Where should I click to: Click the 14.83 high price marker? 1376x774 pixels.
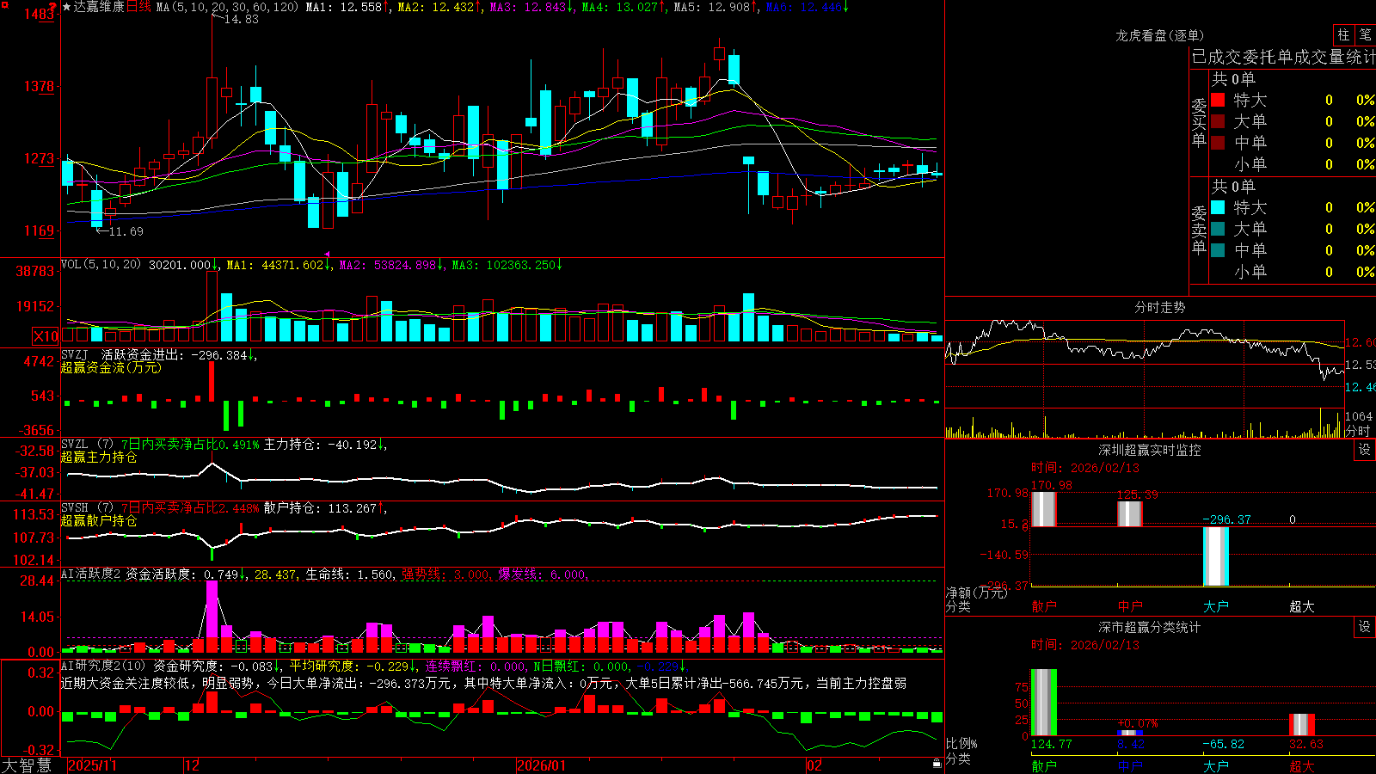tap(241, 19)
